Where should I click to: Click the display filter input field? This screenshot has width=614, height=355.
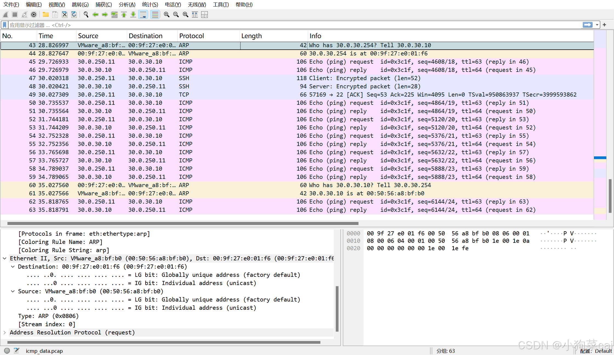[x=274, y=25]
